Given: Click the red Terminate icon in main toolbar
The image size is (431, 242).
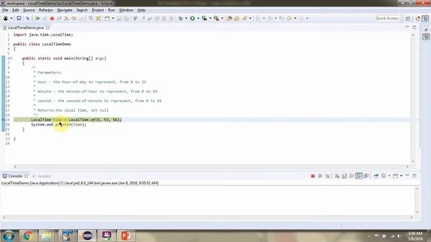Looking at the screenshot, I should coord(52,18).
